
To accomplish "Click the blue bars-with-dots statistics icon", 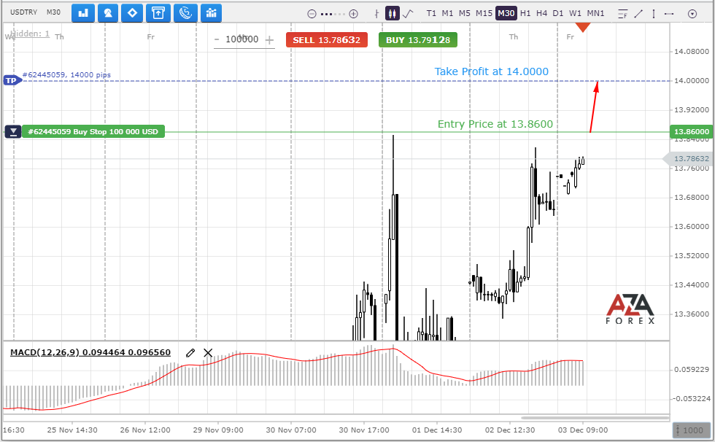I will (211, 13).
